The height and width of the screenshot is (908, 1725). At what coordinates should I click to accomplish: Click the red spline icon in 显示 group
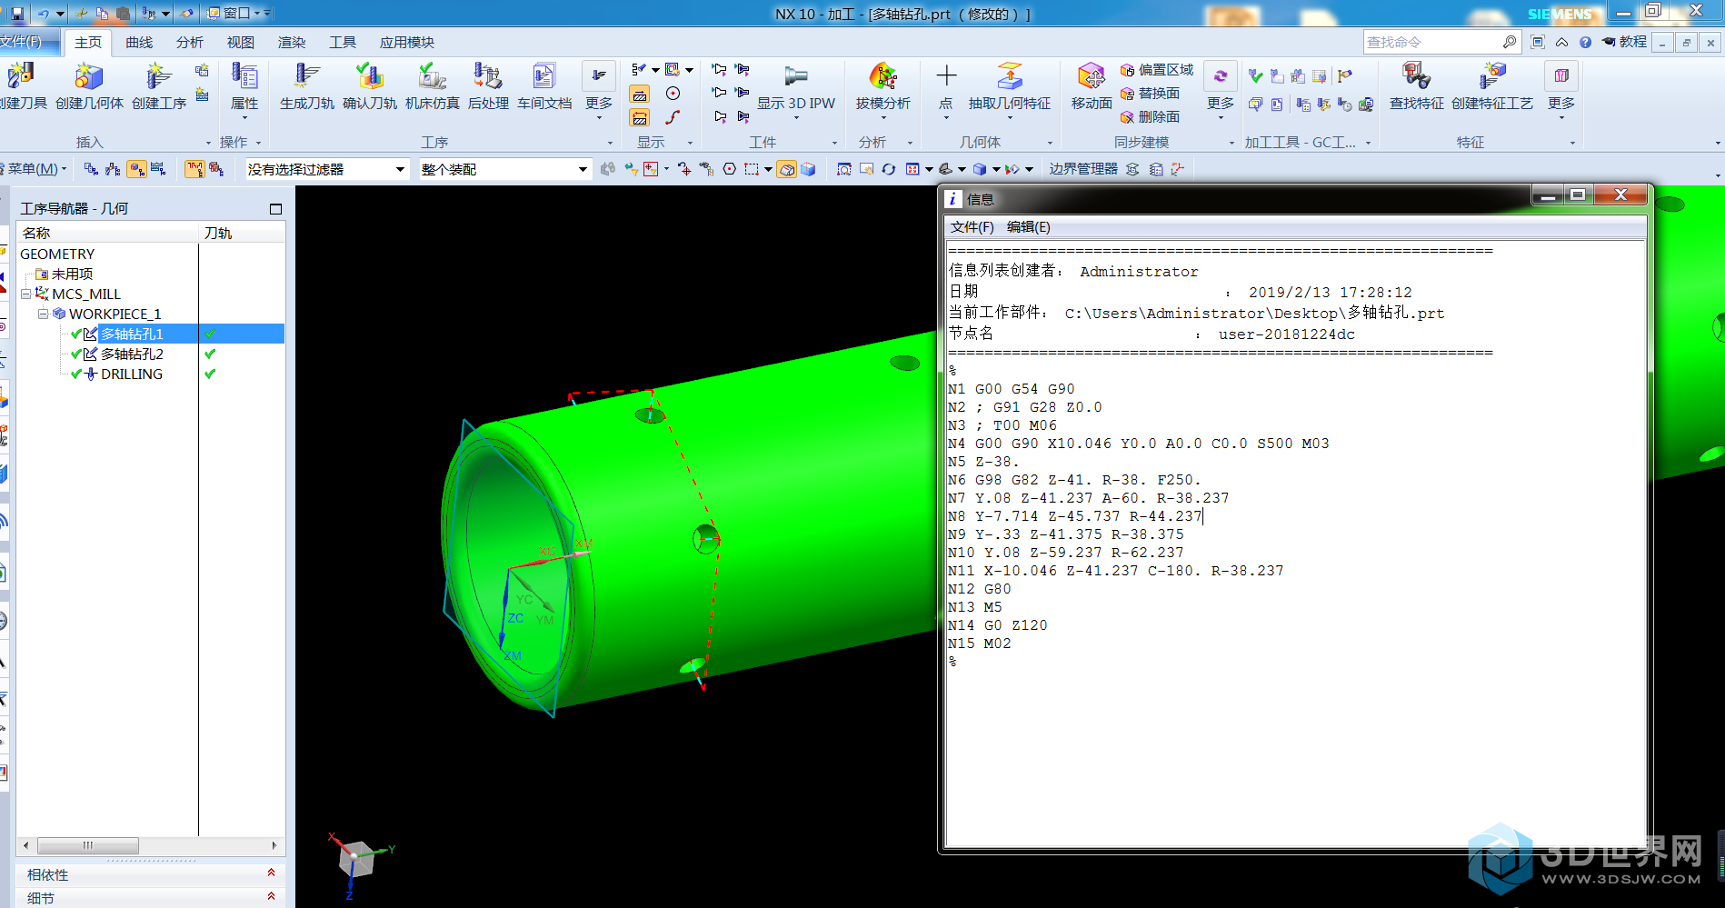[x=673, y=117]
